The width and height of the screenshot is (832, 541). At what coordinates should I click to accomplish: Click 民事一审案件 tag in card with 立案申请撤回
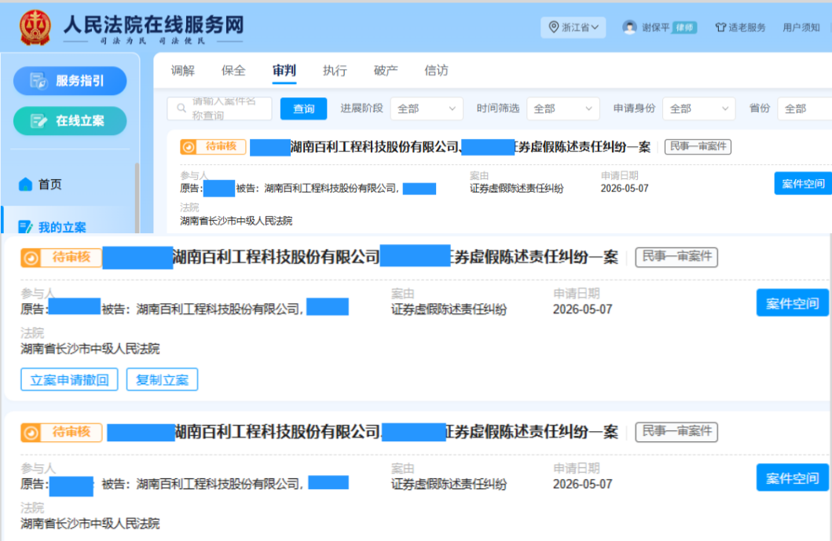[676, 257]
